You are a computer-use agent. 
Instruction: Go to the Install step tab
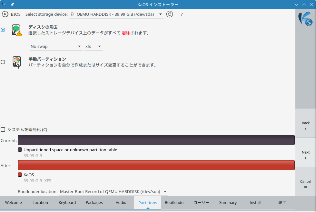(255, 203)
